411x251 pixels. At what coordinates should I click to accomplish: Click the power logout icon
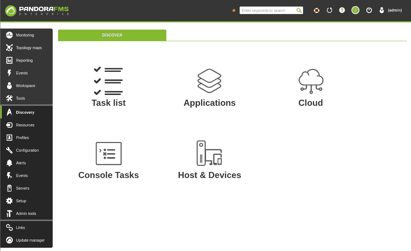coord(369,10)
